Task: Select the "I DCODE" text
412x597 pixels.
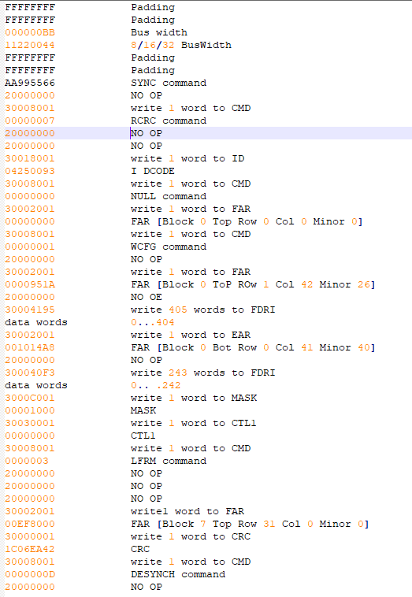Action: [x=153, y=171]
